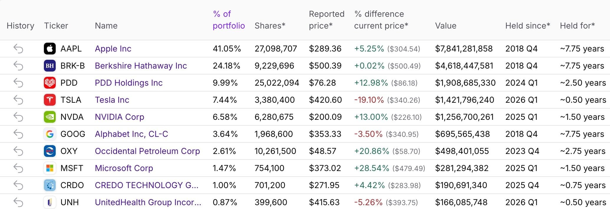Viewport: 610px width, 209px height.
Task: Show history for the NVDA holding
Action: [x=18, y=117]
